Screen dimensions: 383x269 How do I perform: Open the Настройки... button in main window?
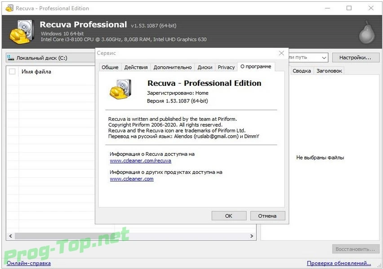click(355, 57)
